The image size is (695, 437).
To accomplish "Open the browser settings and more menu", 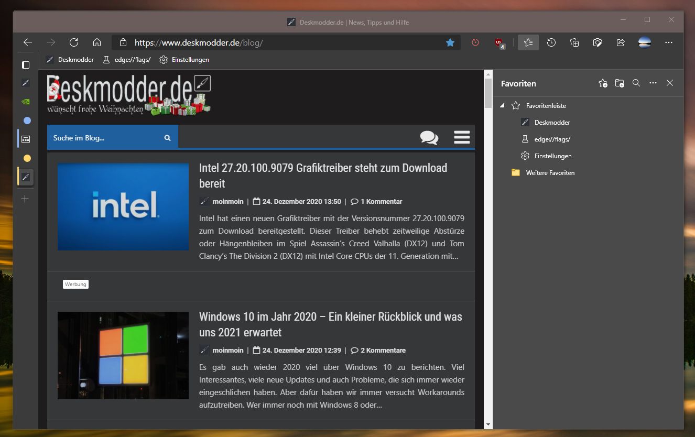I will tap(669, 42).
